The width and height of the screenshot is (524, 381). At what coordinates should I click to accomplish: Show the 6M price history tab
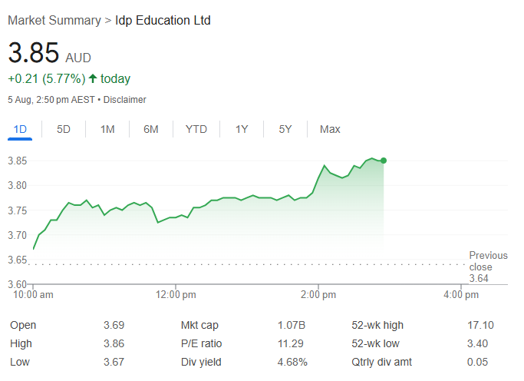(x=151, y=129)
